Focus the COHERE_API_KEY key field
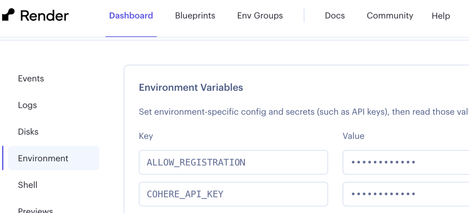 [x=233, y=194]
